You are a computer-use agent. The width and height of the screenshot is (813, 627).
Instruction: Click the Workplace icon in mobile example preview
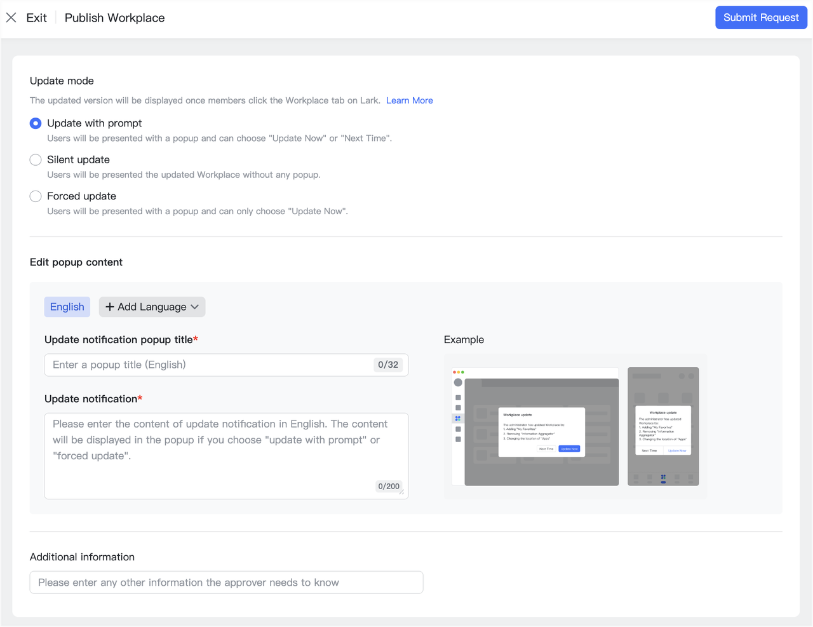tap(663, 477)
